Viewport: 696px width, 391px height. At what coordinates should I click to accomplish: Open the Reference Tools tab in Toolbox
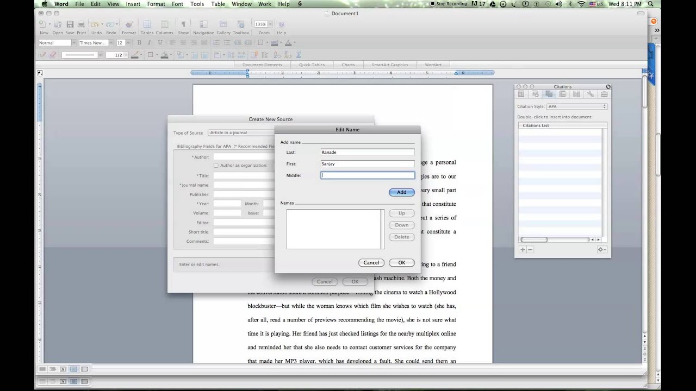pos(576,94)
